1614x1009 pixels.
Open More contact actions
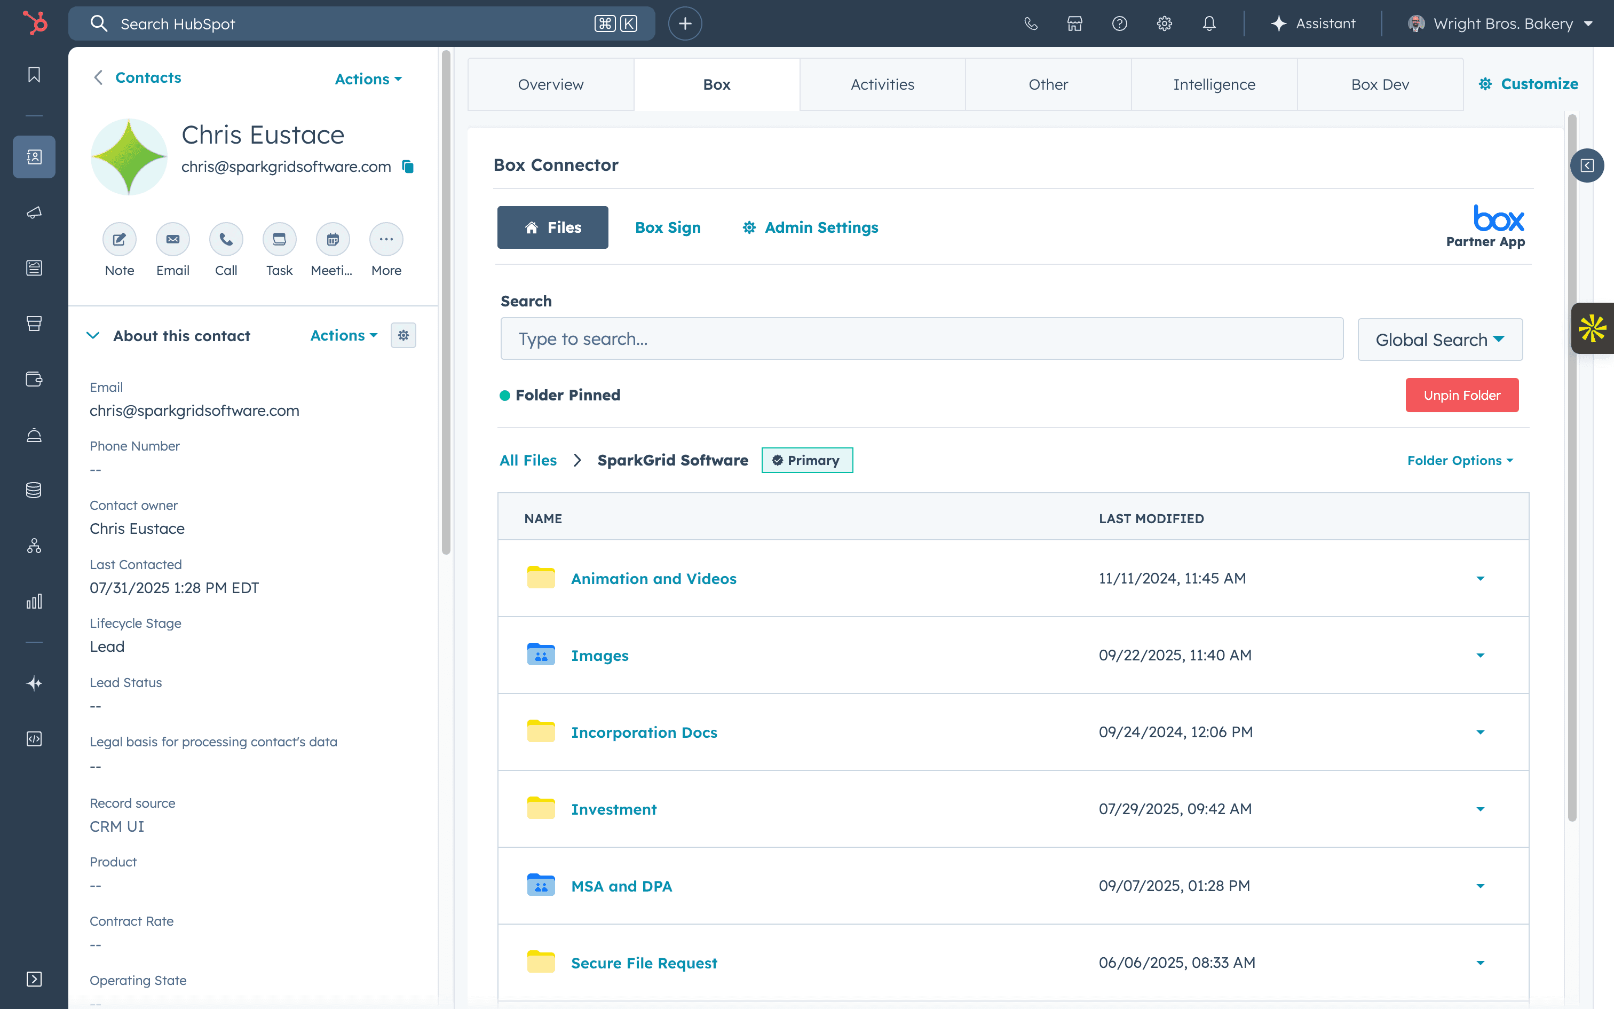coord(386,239)
